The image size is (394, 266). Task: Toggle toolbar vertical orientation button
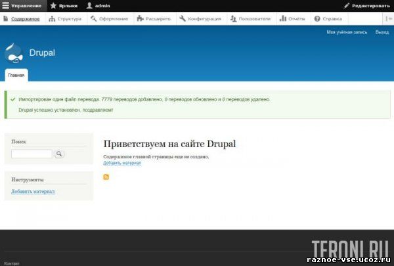389,18
